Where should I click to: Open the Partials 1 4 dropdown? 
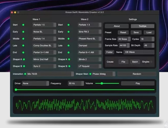[x=44, y=39]
